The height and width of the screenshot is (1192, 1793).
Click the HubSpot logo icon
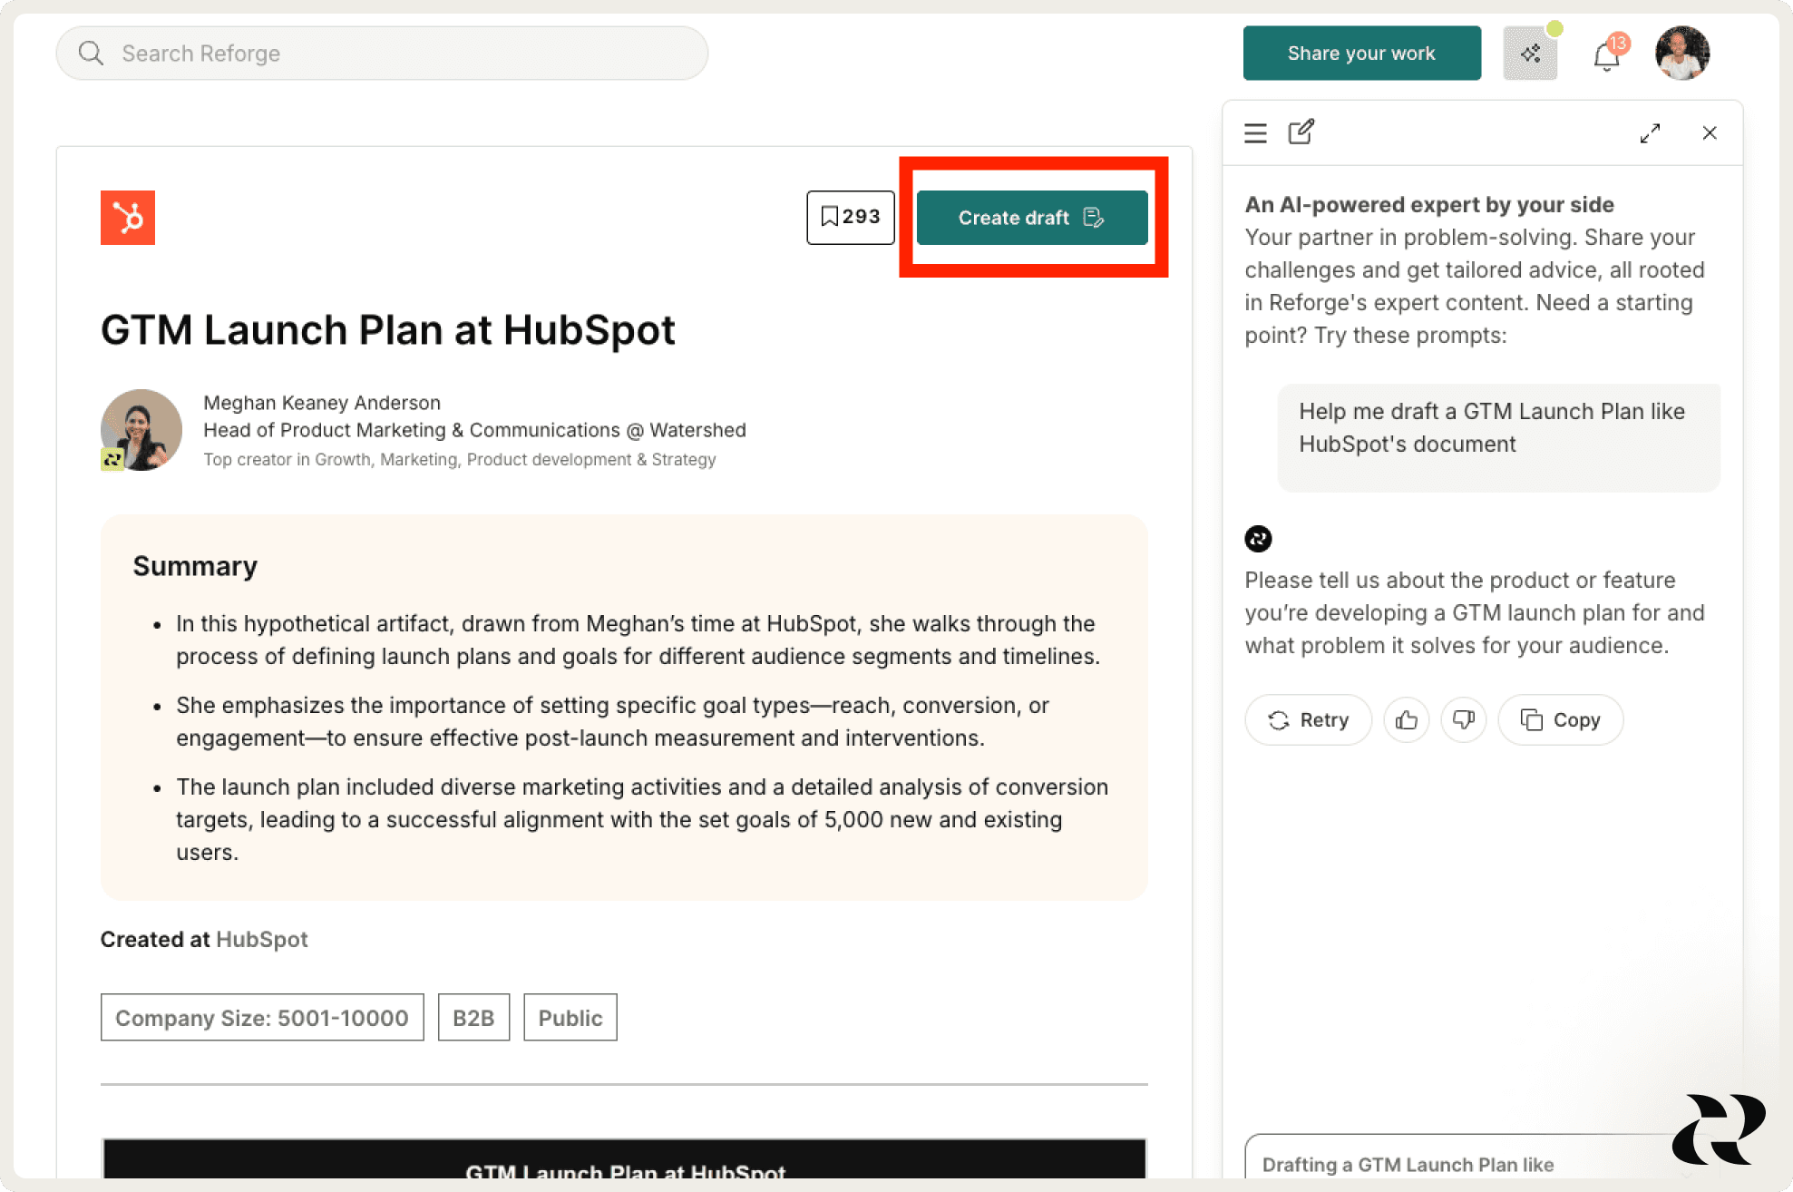(128, 218)
